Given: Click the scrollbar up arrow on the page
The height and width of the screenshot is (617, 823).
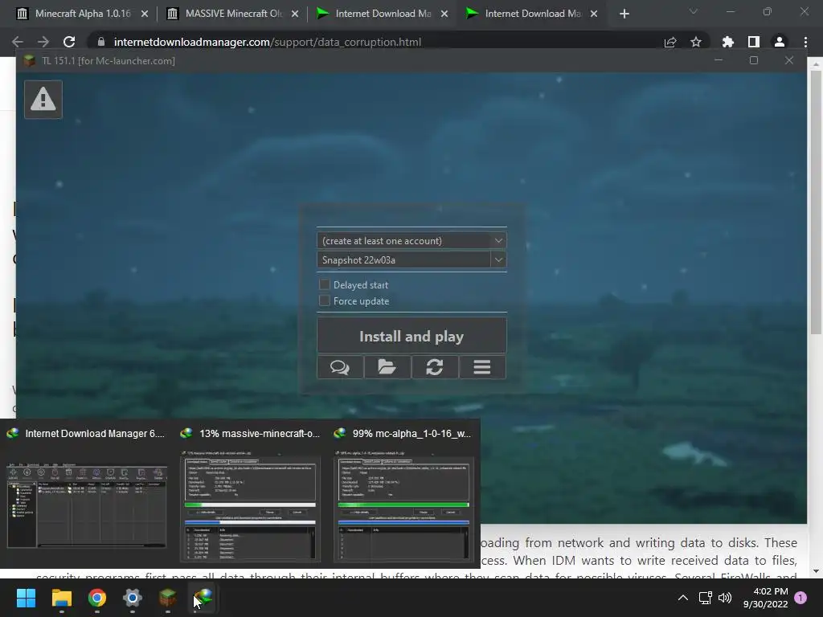Looking at the screenshot, I should tap(815, 64).
